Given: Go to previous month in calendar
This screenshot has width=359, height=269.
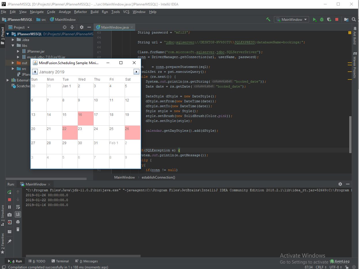Looking at the screenshot, I should [35, 72].
